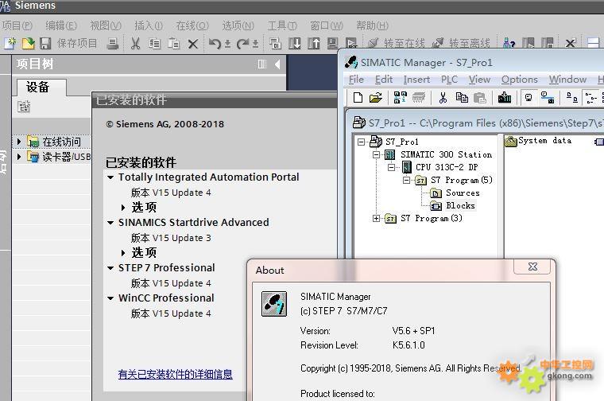
Task: Select Blocks folder in S7 tree
Action: [453, 205]
